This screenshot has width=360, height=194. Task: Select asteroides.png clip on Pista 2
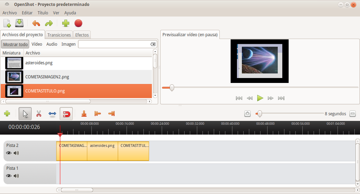[x=102, y=151]
